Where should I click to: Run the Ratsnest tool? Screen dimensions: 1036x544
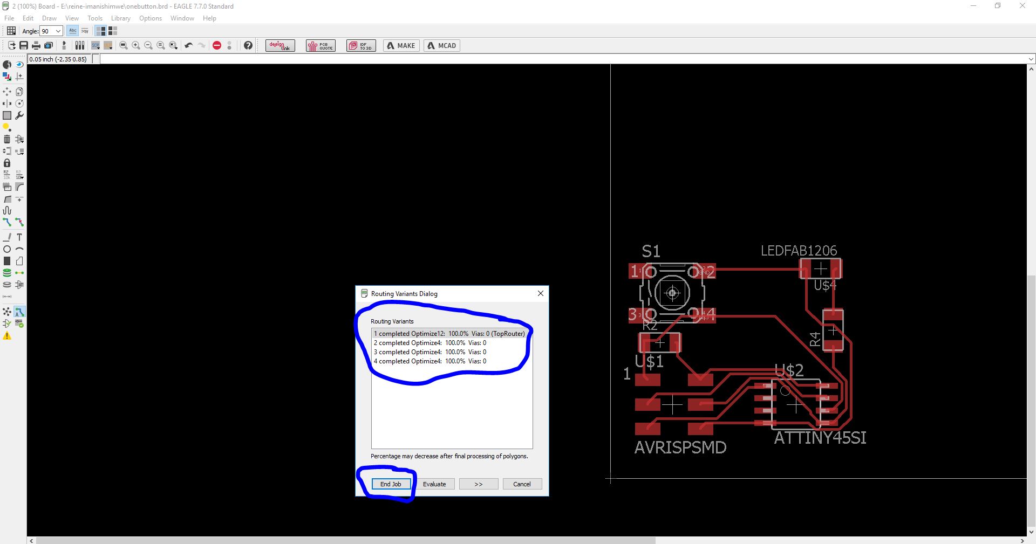7,312
